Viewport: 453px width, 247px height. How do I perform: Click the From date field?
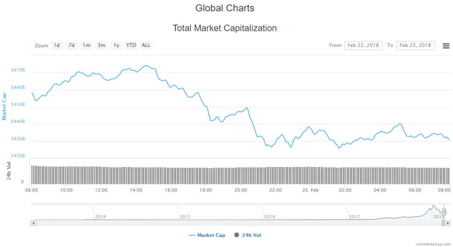[x=363, y=45]
